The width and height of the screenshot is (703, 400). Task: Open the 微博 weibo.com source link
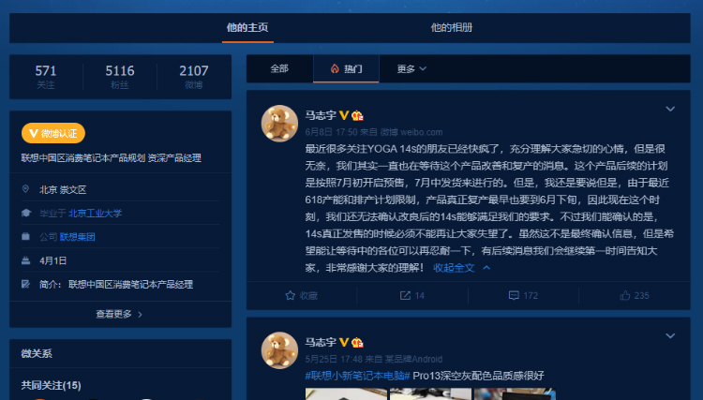[411, 132]
